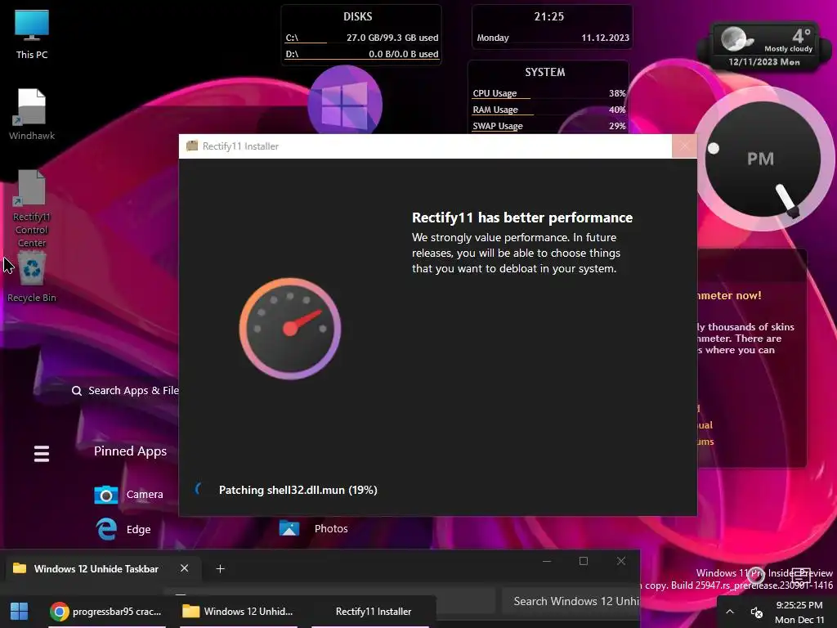Click the weather widget showing Mostly cloudy
The width and height of the screenshot is (837, 628).
(x=765, y=47)
